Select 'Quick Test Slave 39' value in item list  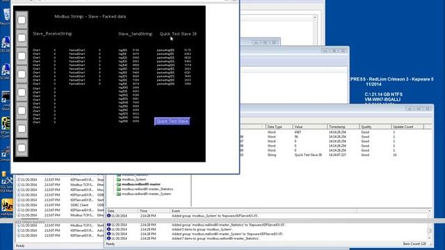click(308, 155)
